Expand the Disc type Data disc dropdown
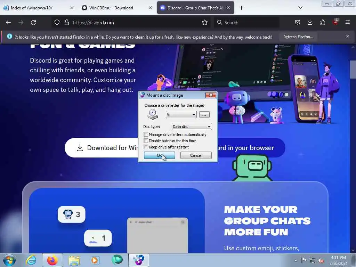 pyautogui.click(x=192, y=127)
